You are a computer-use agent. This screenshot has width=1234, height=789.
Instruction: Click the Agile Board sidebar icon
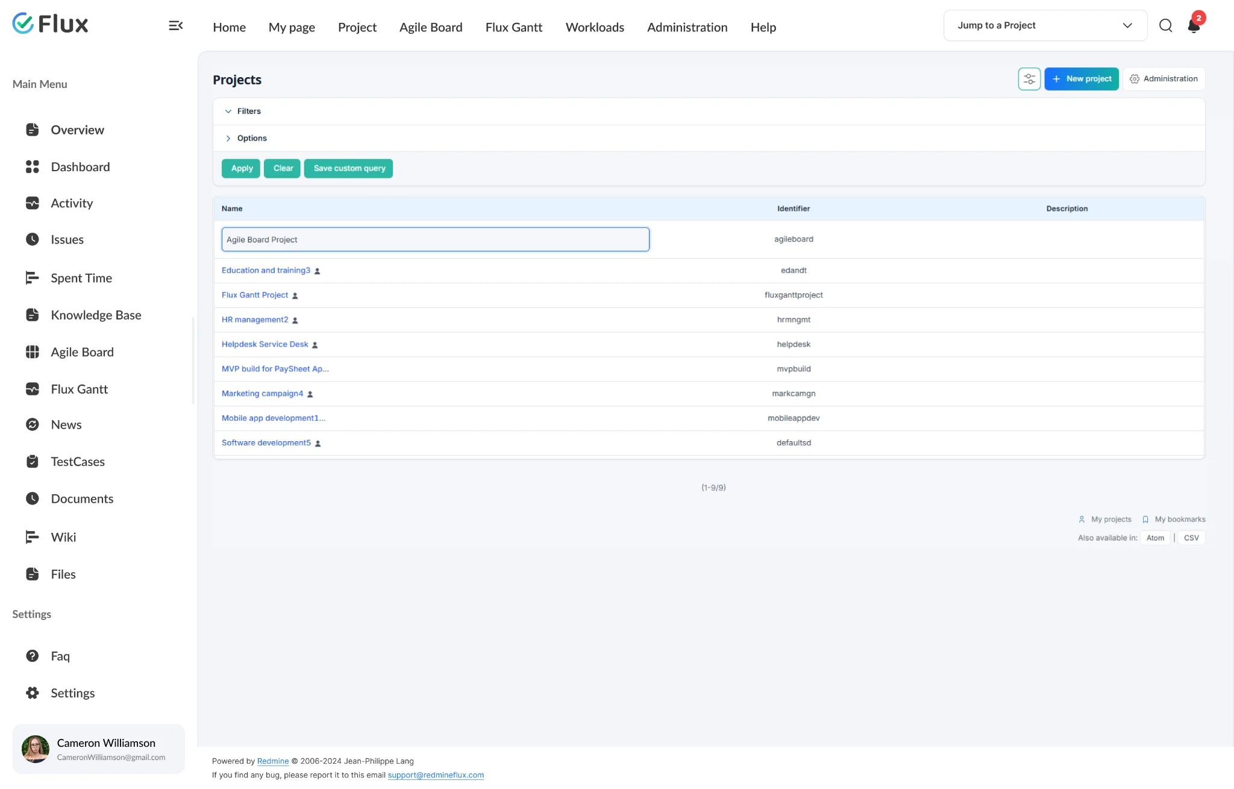33,352
